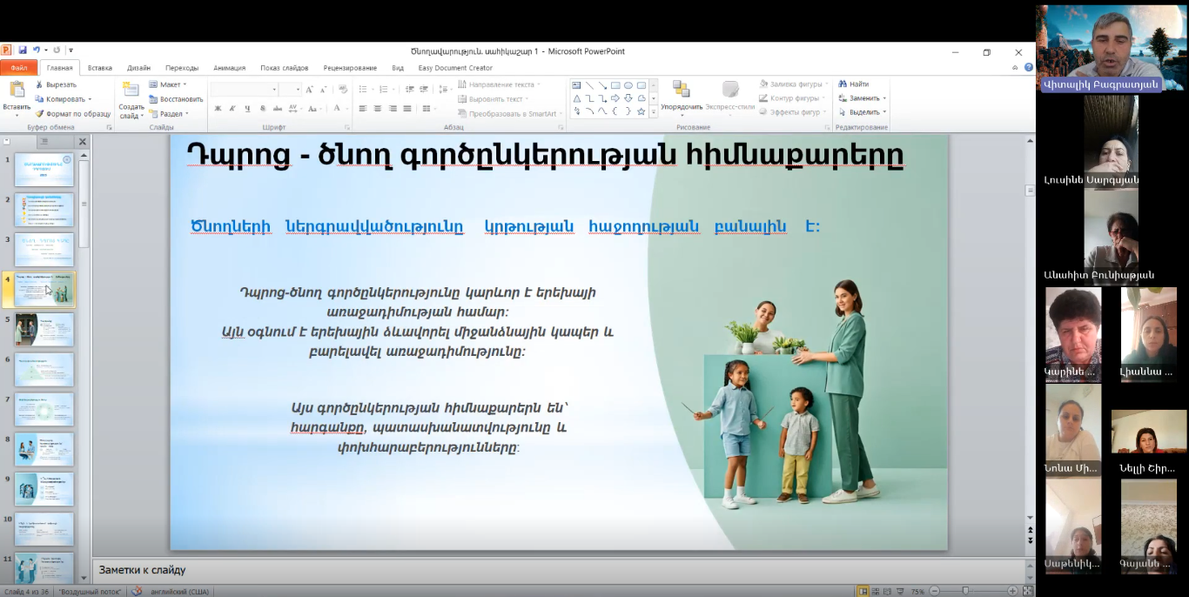Select the text box shape in gallery
Viewport: 1189px width, 597px height.
pyautogui.click(x=576, y=85)
